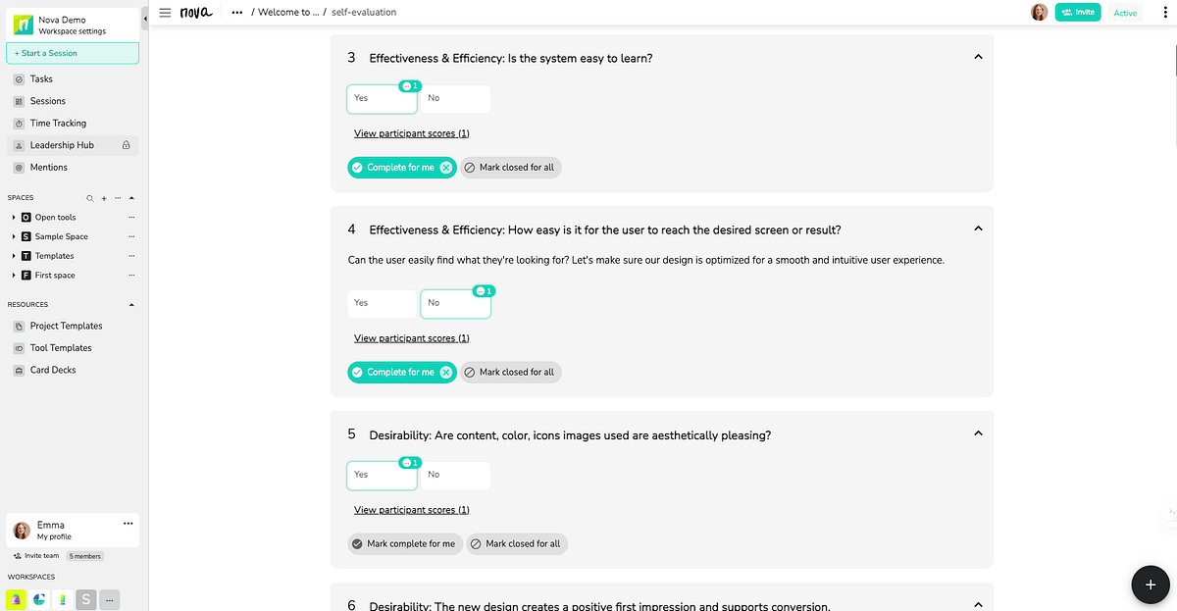The height and width of the screenshot is (611, 1177).
Task: Open Emma's profile options menu
Action: [x=128, y=524]
